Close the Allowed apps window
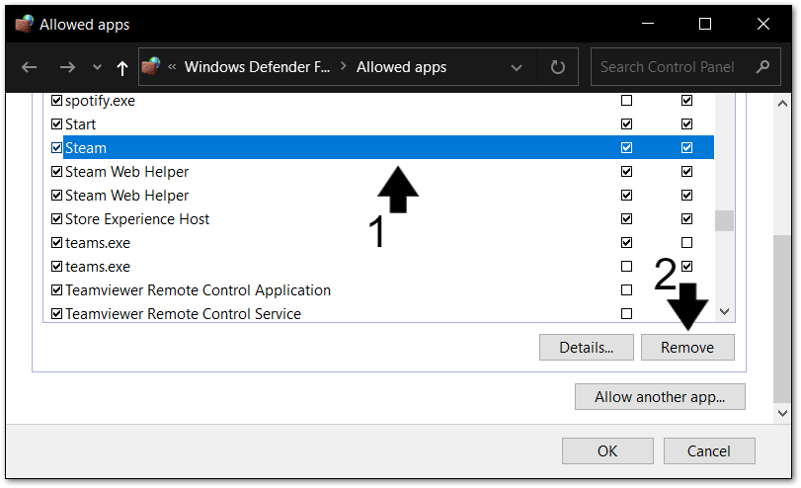801x488 pixels. pos(763,24)
